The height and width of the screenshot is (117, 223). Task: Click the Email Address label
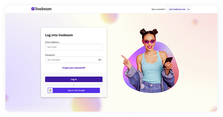coord(52,42)
